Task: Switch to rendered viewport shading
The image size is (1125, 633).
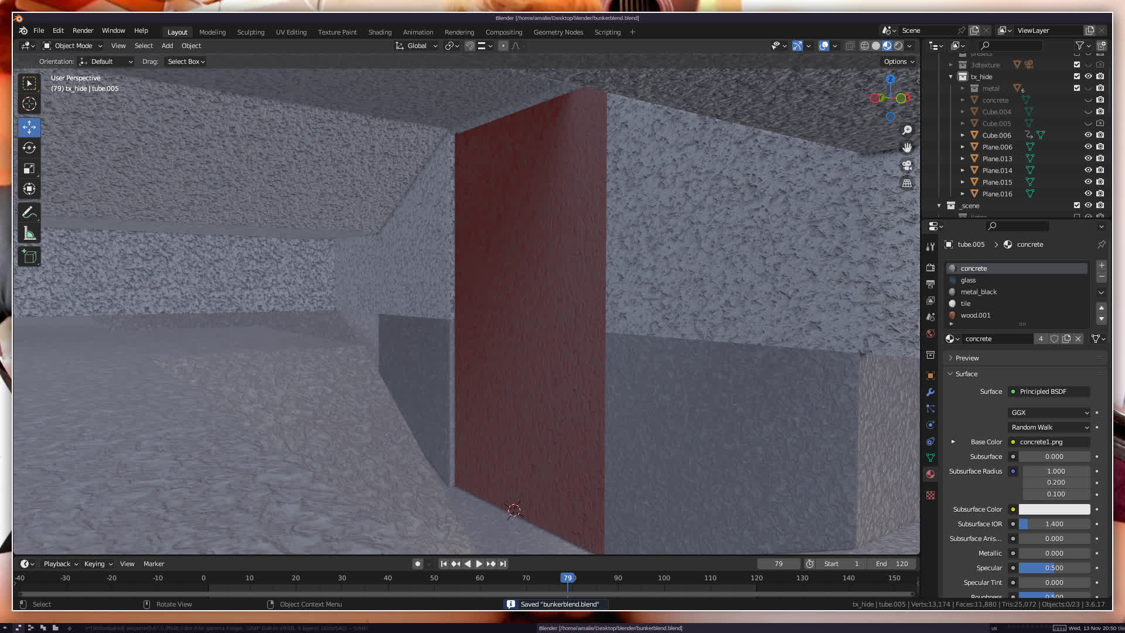Action: [x=898, y=46]
